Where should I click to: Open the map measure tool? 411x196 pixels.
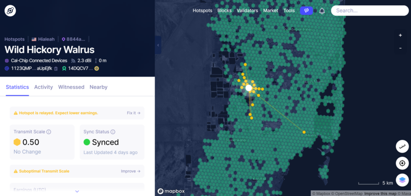coord(402,147)
